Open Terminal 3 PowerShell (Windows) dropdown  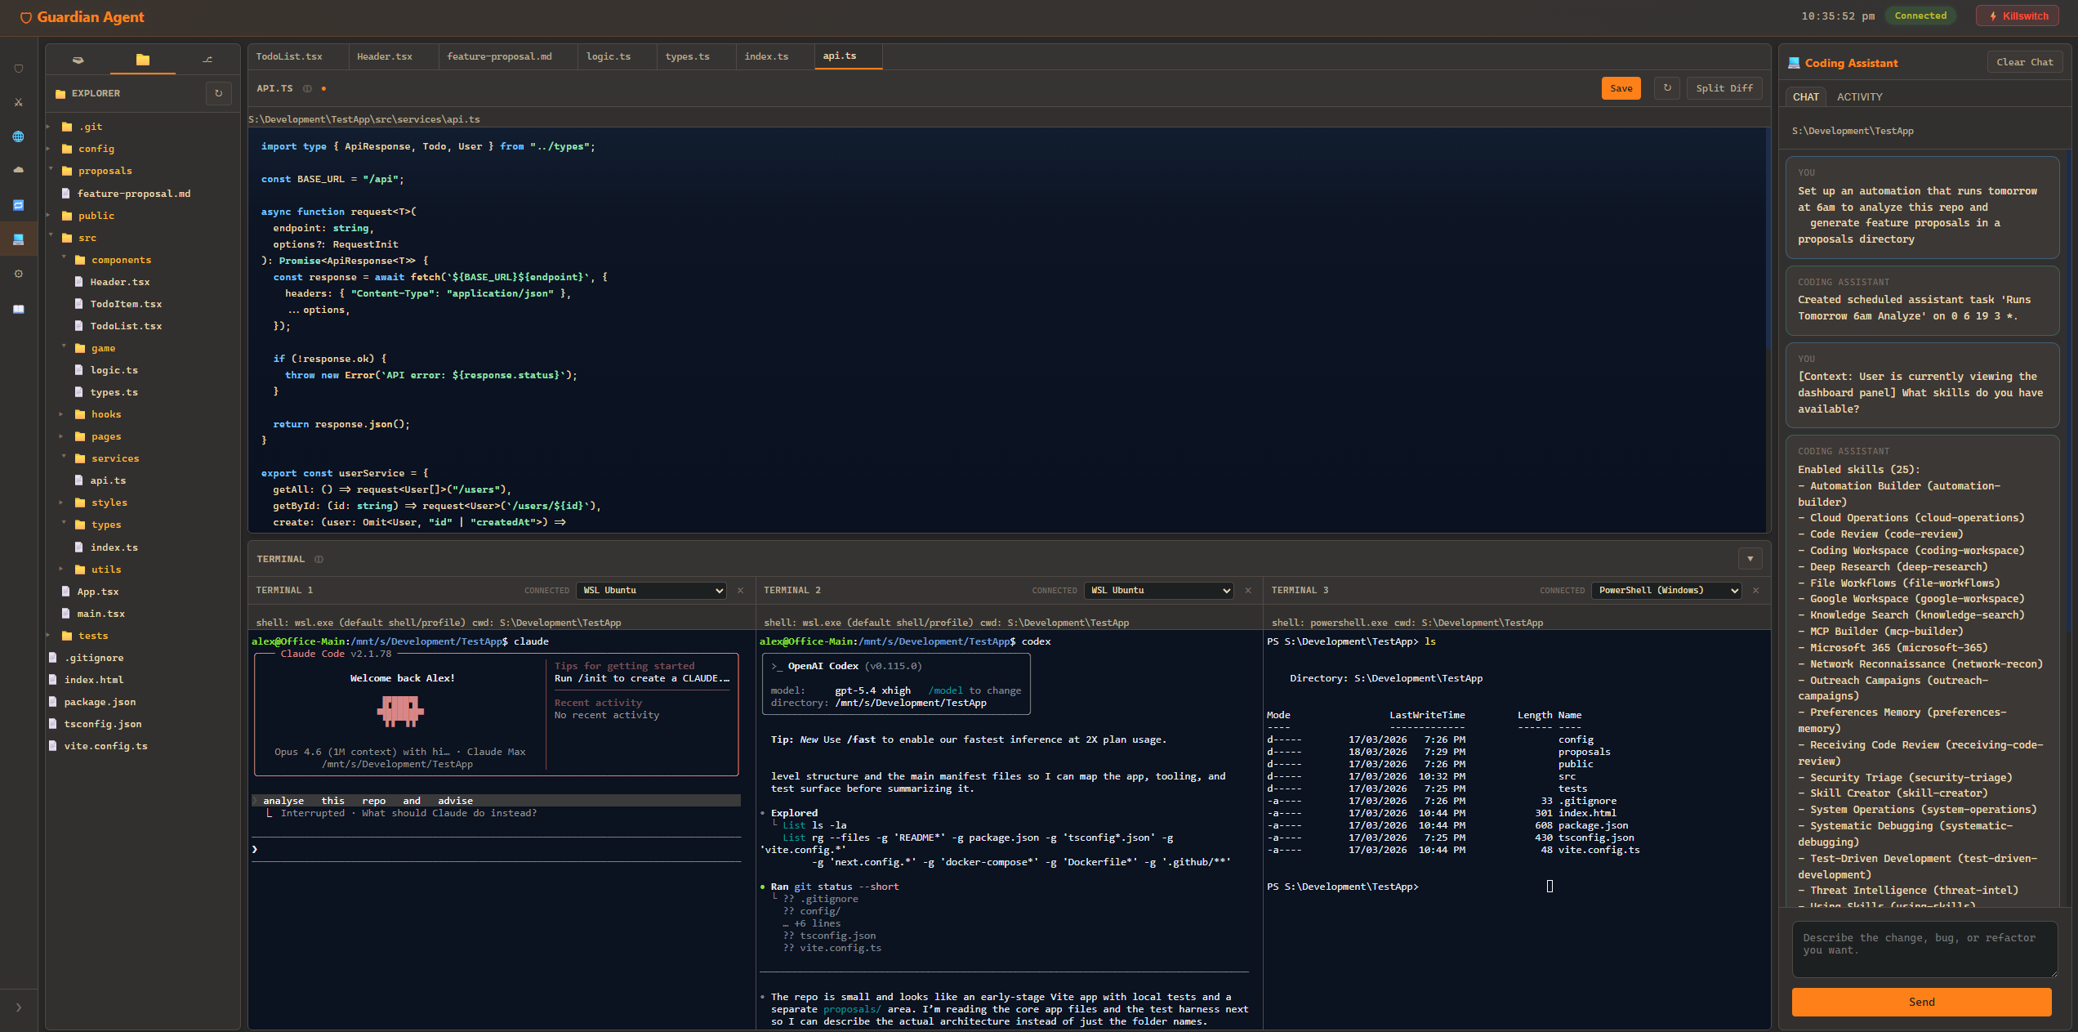coord(1666,590)
